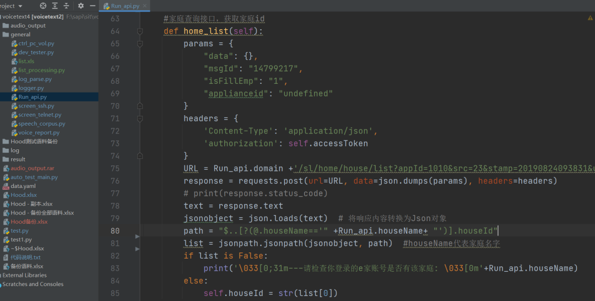595x301 pixels.
Task: Click line number 80 in gutter
Action: [115, 231]
